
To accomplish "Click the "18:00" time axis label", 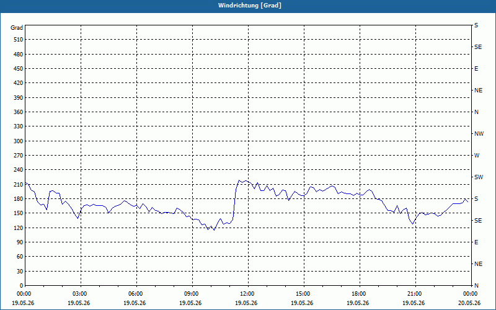I will [x=360, y=294].
